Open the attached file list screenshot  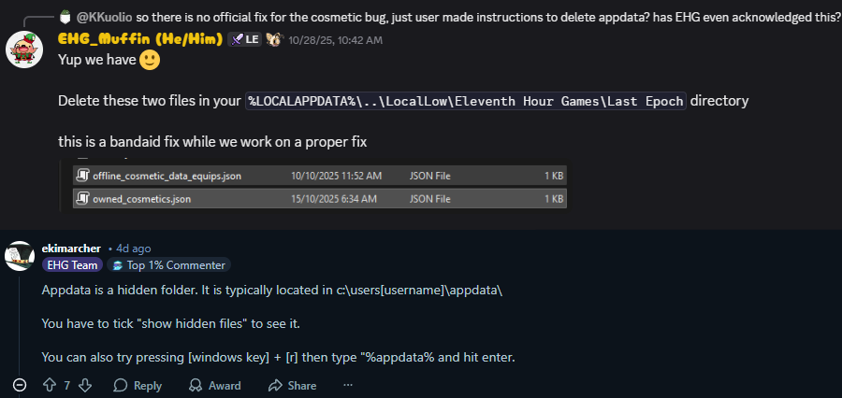click(318, 187)
